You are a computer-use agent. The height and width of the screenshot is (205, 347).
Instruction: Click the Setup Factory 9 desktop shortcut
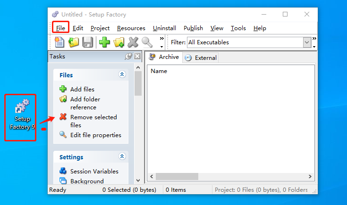click(22, 115)
